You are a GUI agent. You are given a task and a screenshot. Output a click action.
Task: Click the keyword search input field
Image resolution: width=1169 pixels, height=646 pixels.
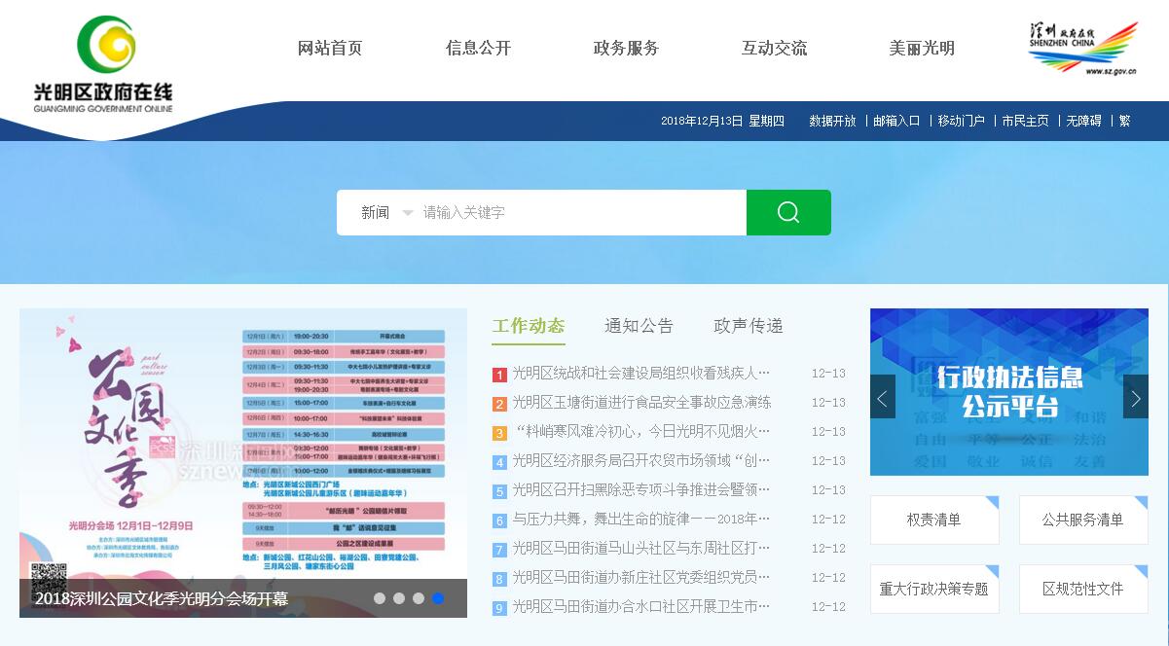point(579,212)
